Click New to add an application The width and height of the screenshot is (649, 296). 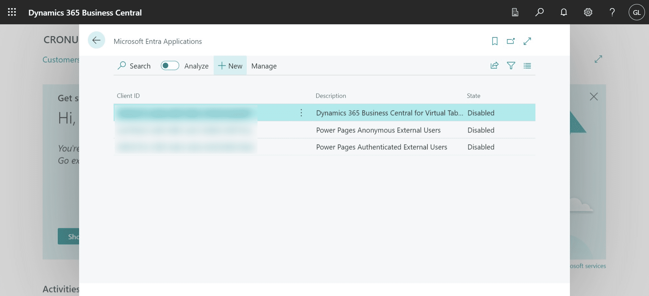coord(230,66)
